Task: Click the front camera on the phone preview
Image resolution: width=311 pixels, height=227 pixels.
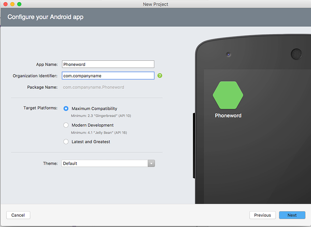Action: tap(228, 54)
